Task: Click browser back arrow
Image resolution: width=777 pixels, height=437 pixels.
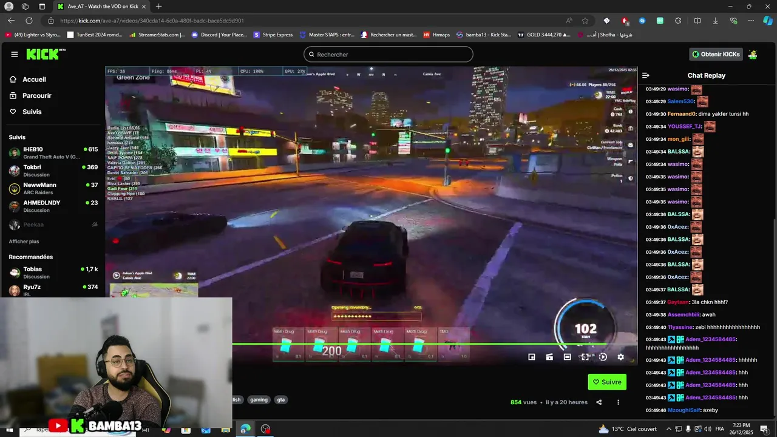Action: 12,21
